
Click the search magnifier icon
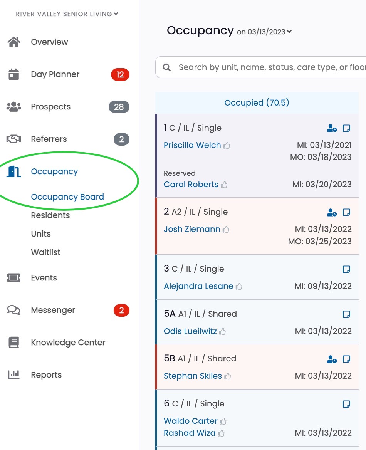(x=167, y=67)
